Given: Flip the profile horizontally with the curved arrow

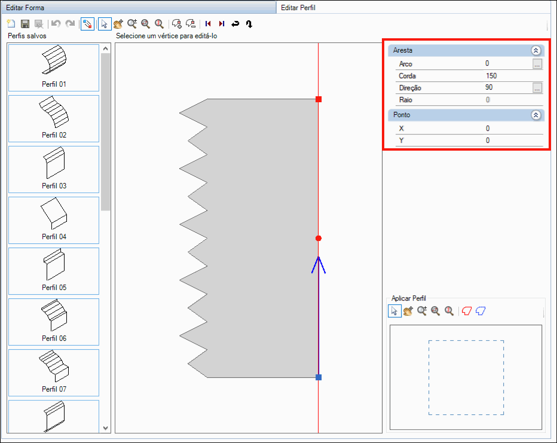Looking at the screenshot, I should 235,24.
